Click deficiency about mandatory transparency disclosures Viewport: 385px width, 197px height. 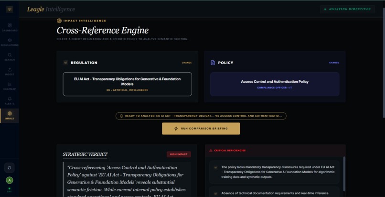point(274,172)
